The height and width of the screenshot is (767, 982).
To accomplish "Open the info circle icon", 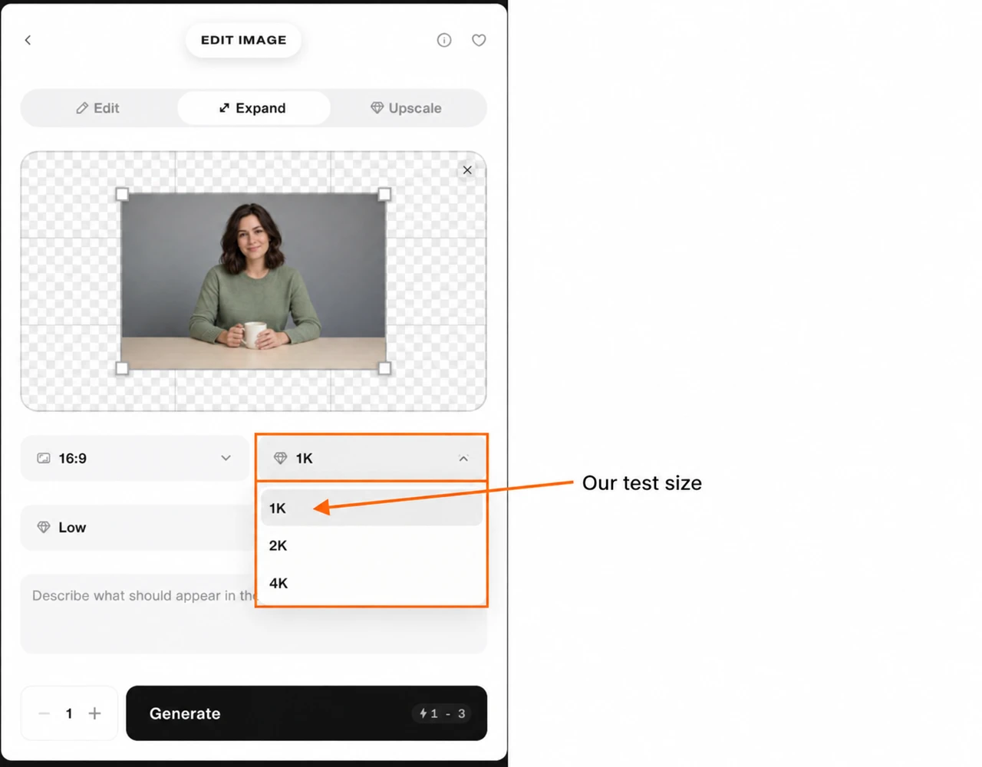I will (444, 40).
